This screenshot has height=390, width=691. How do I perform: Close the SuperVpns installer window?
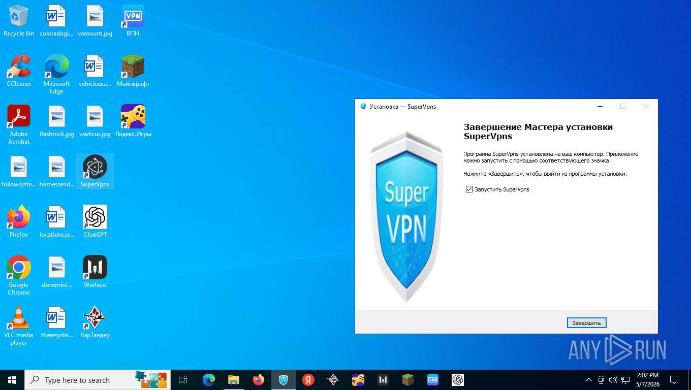646,107
